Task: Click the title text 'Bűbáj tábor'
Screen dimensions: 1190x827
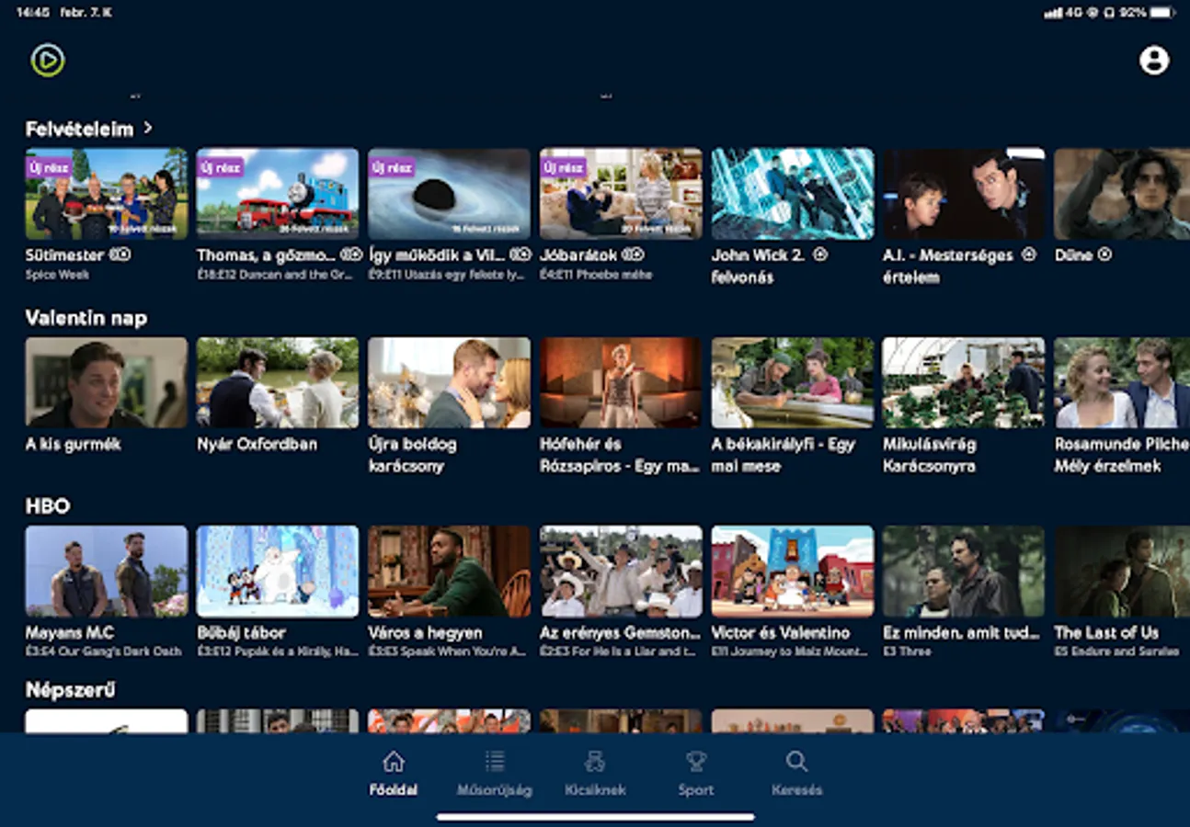Action: pos(241,632)
